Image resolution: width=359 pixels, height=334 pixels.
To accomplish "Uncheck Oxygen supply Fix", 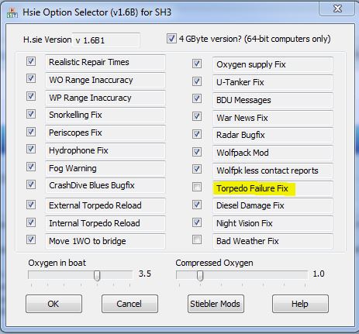I will click(x=197, y=64).
